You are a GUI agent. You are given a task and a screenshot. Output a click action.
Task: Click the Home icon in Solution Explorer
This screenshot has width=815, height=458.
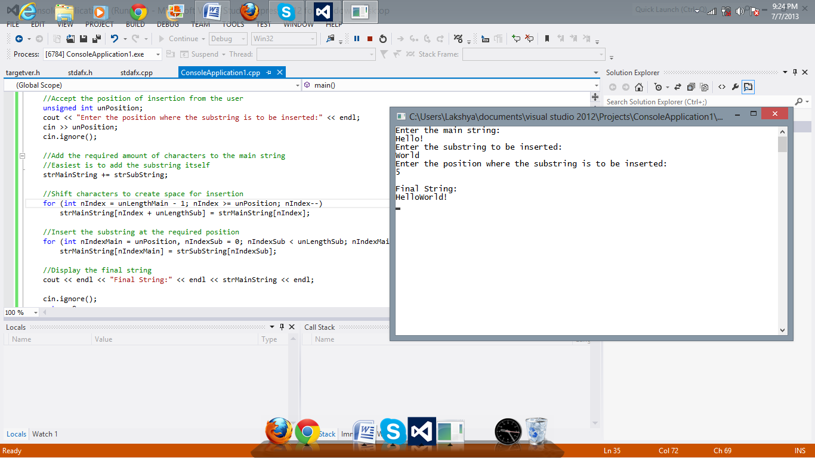click(x=638, y=86)
